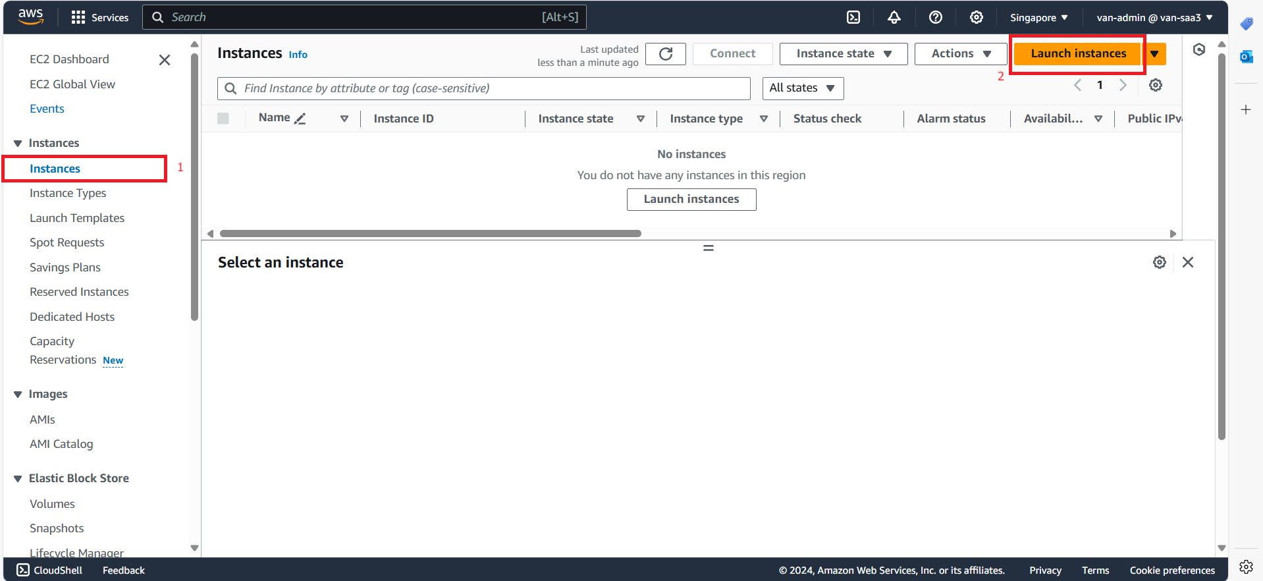1263x581 pixels.
Task: Open Spot Requests
Action: [x=67, y=242]
